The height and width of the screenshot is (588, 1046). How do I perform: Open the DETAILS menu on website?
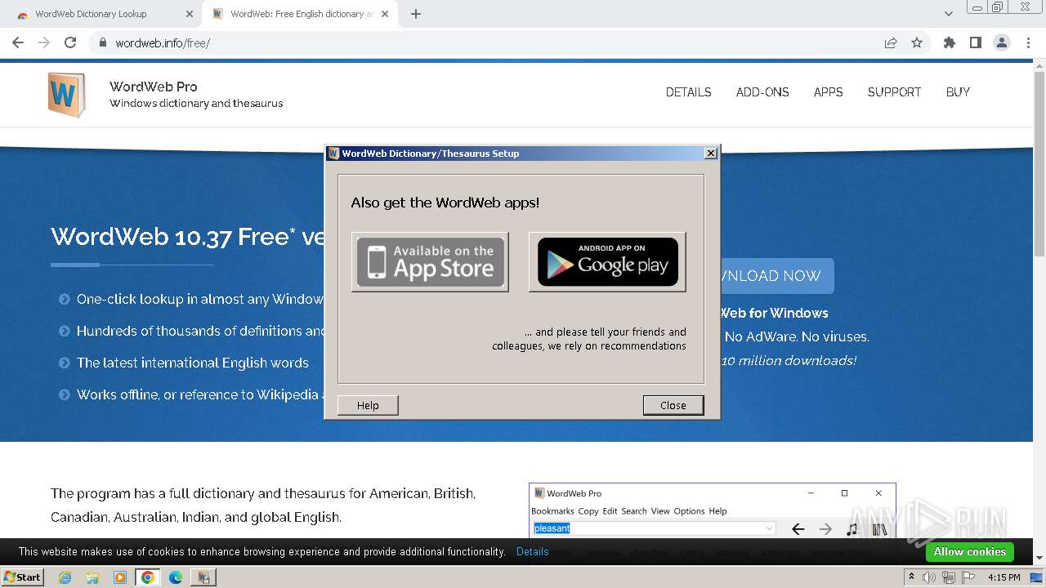[688, 92]
